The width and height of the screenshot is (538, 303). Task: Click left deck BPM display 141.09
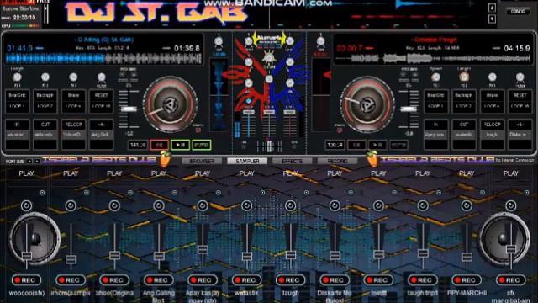click(x=138, y=145)
